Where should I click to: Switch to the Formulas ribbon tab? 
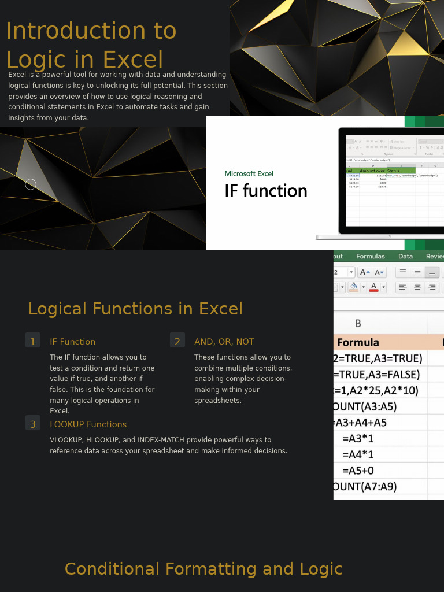pos(371,256)
